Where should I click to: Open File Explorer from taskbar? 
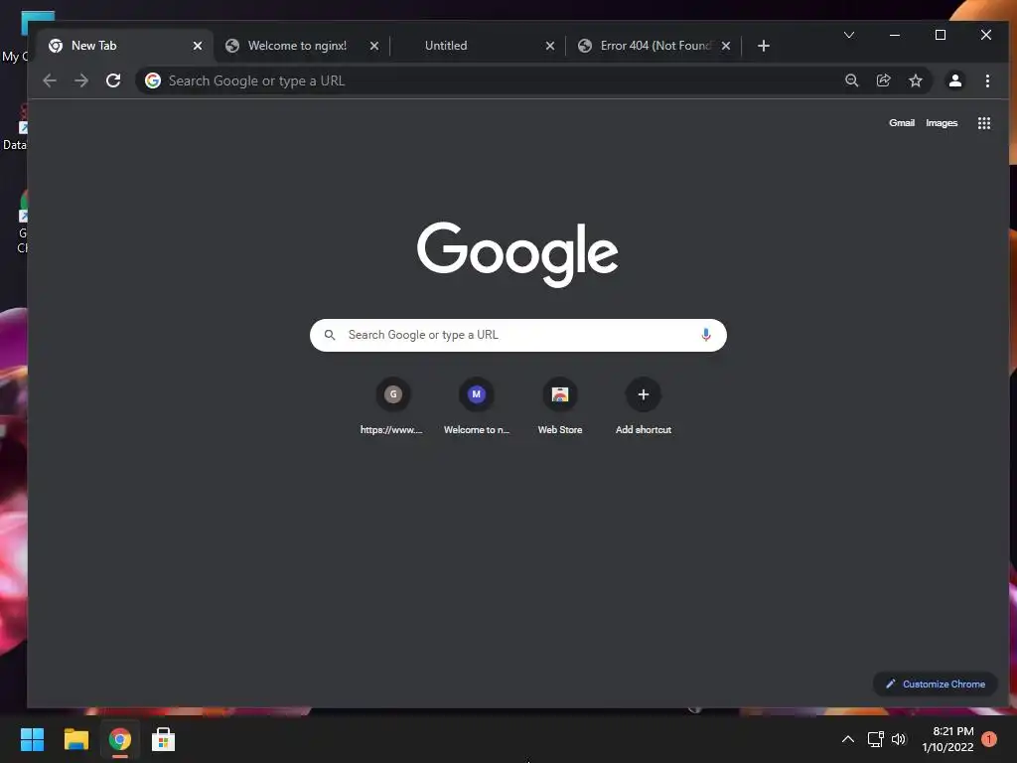[75, 739]
